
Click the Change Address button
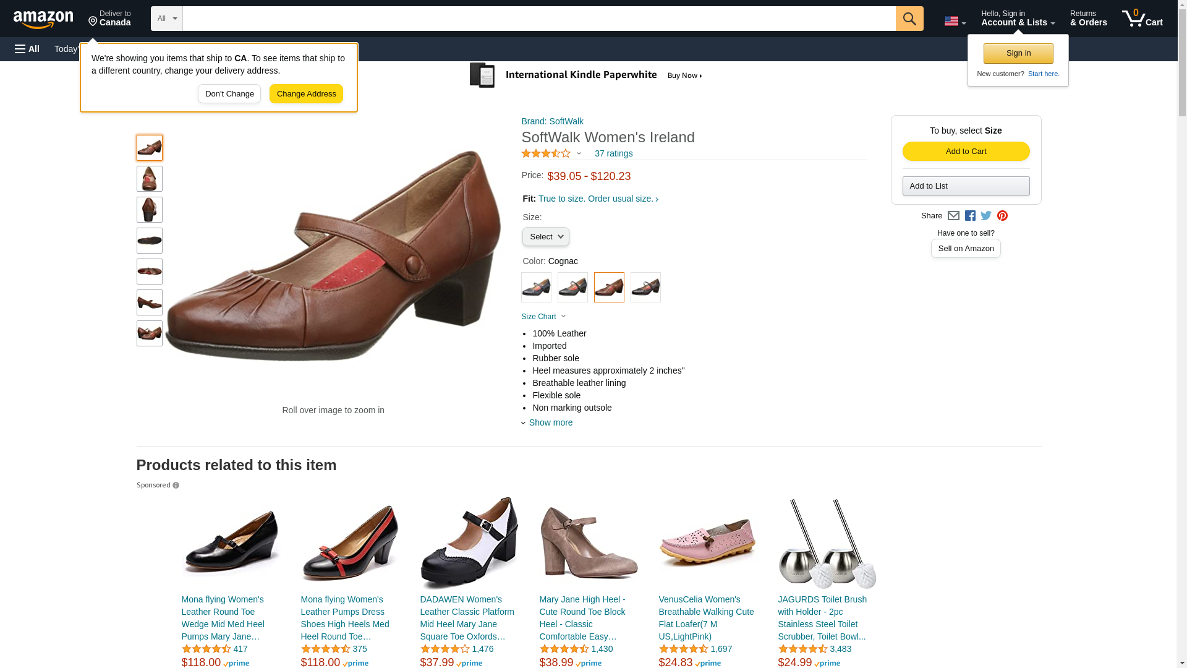coord(306,94)
